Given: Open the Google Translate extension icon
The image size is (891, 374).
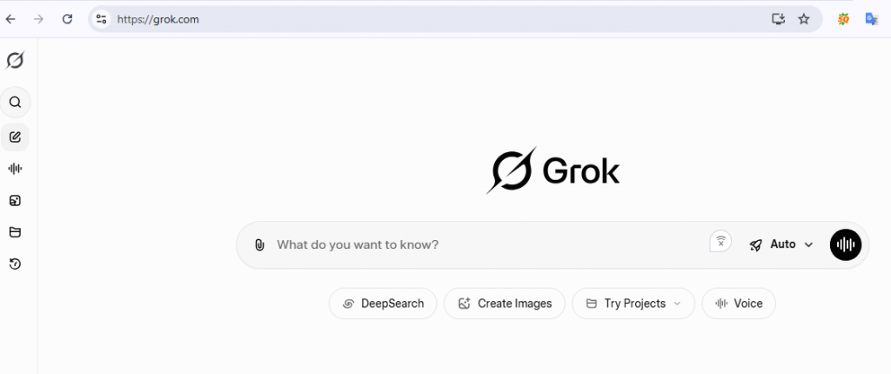Looking at the screenshot, I should [x=871, y=18].
